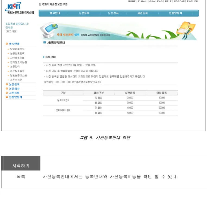Open 논문양식 in sidebar submenu
Image resolution: width=207 pixels, height=200 pixels.
coord(15,66)
